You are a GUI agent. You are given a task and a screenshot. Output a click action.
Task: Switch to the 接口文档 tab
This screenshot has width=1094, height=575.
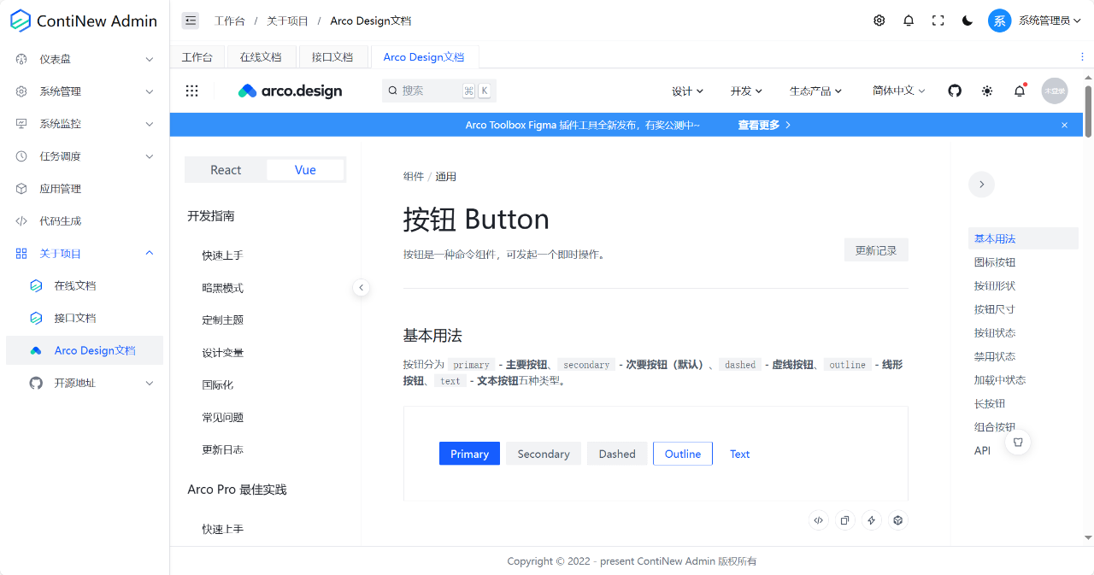(332, 57)
